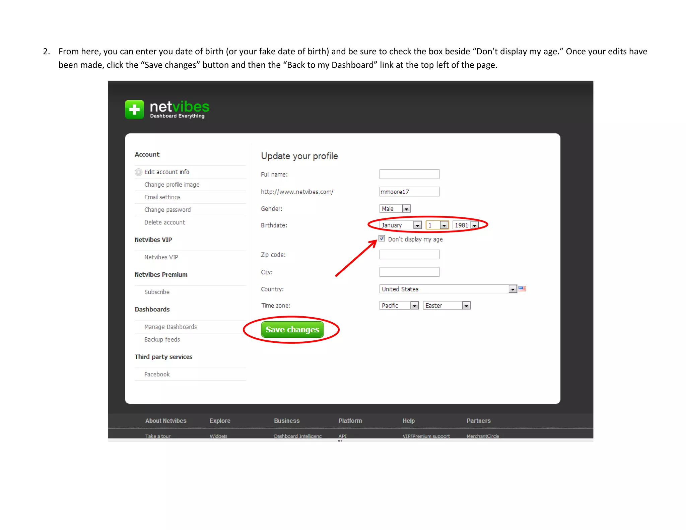686x530 pixels.
Task: Click the Widgets footer link
Action: (218, 436)
